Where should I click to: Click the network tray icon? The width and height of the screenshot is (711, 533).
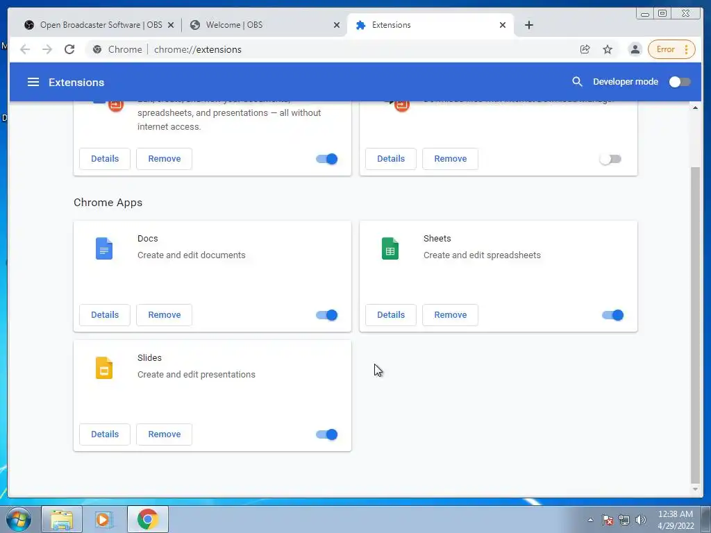point(624,520)
